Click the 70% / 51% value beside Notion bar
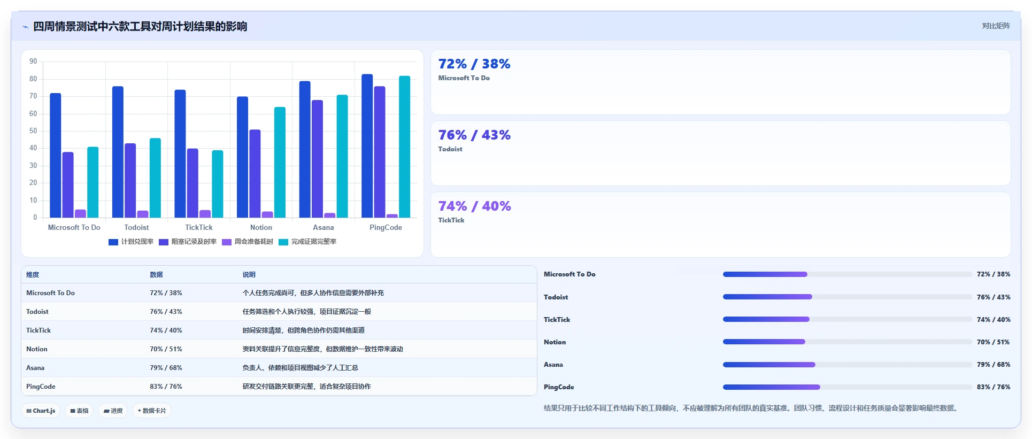The image size is (1032, 439). (x=994, y=342)
